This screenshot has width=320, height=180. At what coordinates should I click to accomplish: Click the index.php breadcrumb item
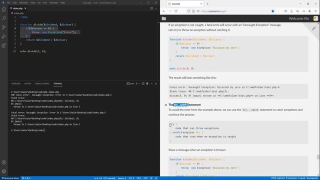click(x=19, y=13)
